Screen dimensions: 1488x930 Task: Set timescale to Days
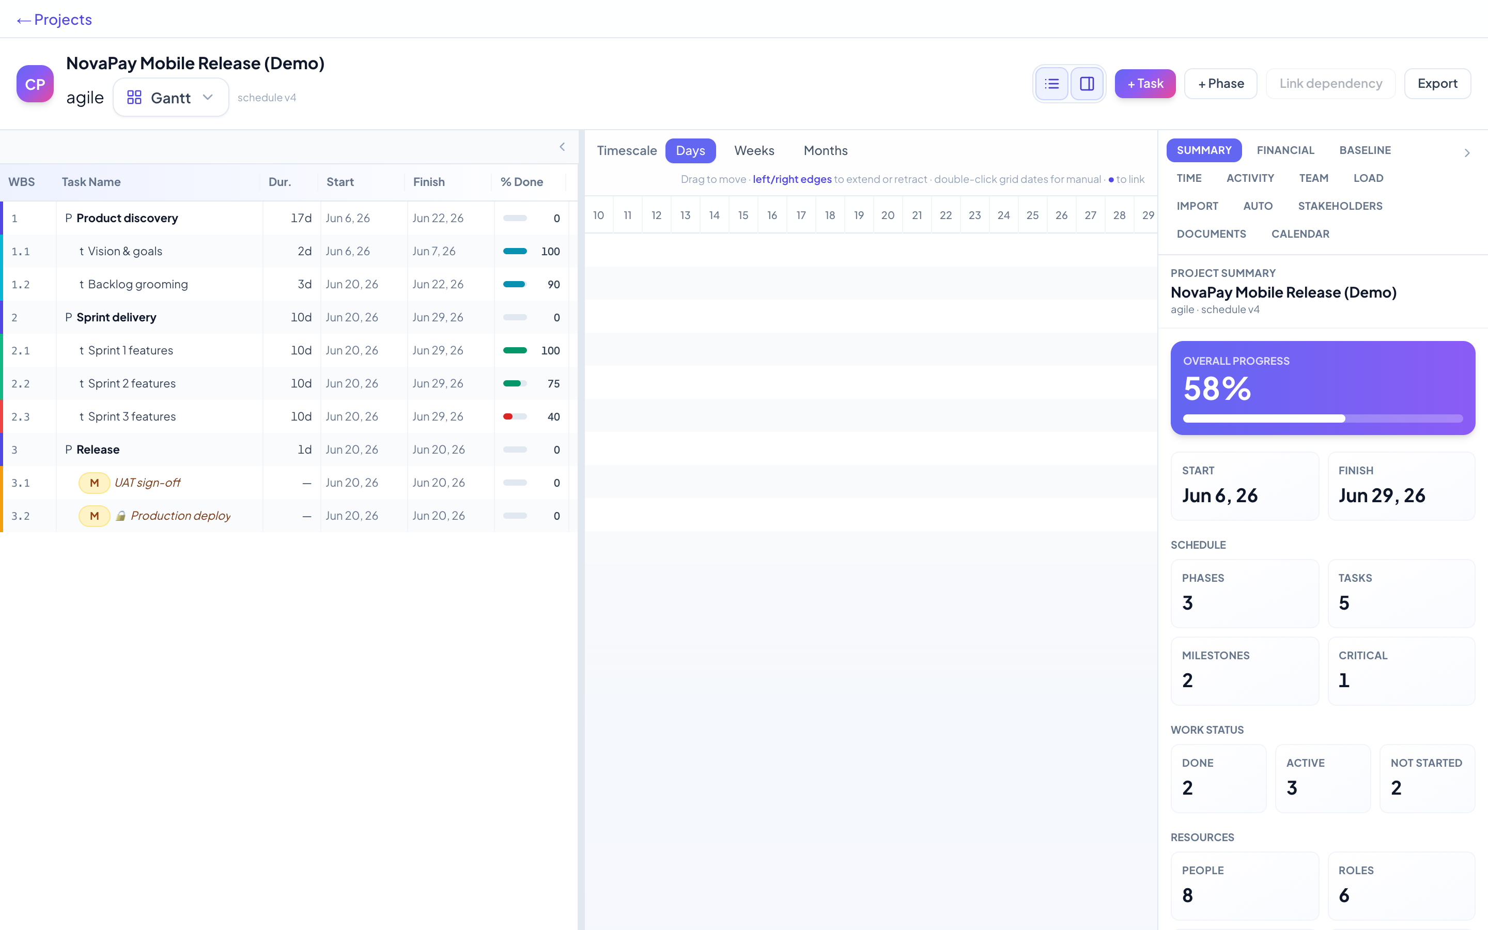[x=690, y=151]
